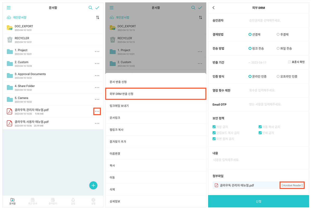Viewport: 311px width, 209px height.
Task: Click the search icon on the dimmed middle screen
Action: coord(193,8)
